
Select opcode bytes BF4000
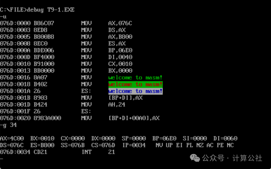(44, 57)
